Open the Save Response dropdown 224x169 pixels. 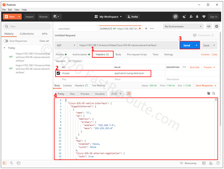click(206, 85)
